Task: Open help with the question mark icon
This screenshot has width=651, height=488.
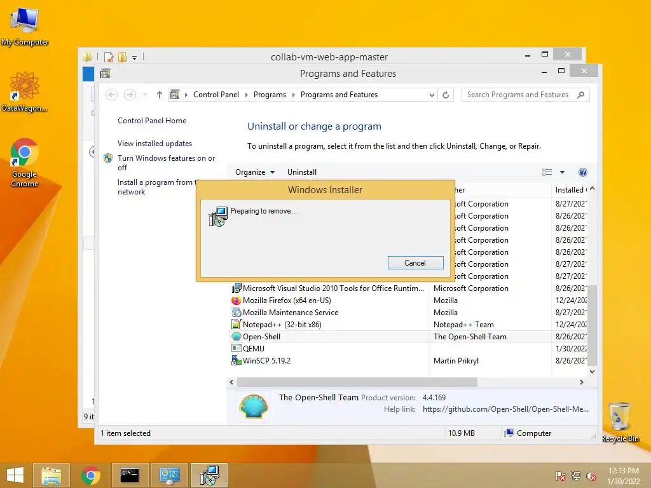Action: (x=583, y=172)
